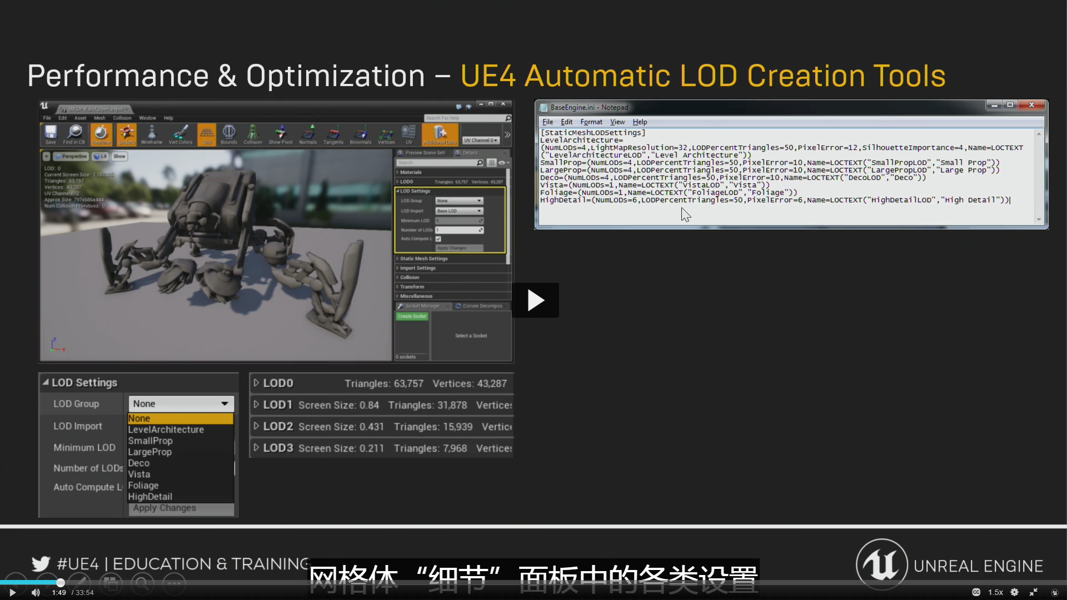Enable the Normals display icon
Screen dimensions: 1067x600
(x=308, y=134)
